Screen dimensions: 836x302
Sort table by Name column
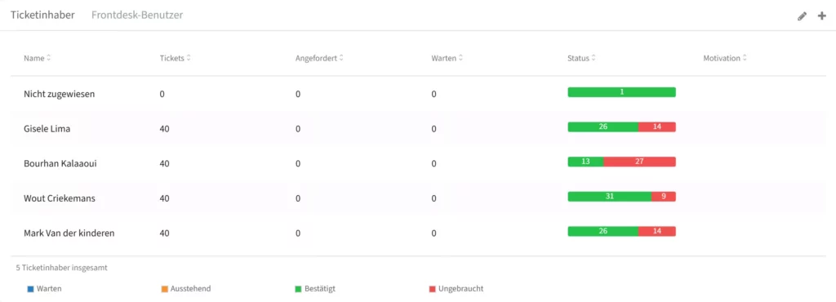click(37, 58)
